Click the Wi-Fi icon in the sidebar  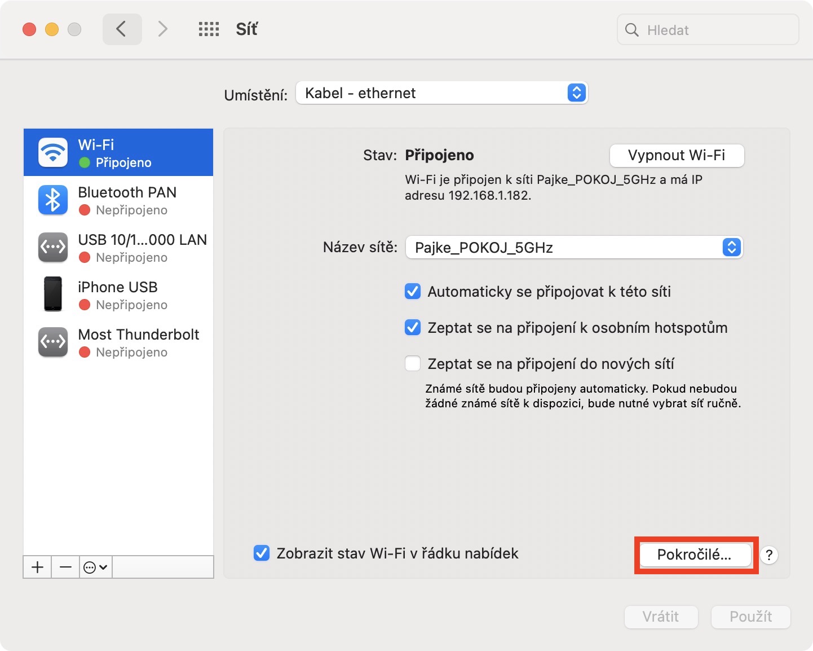tap(53, 152)
